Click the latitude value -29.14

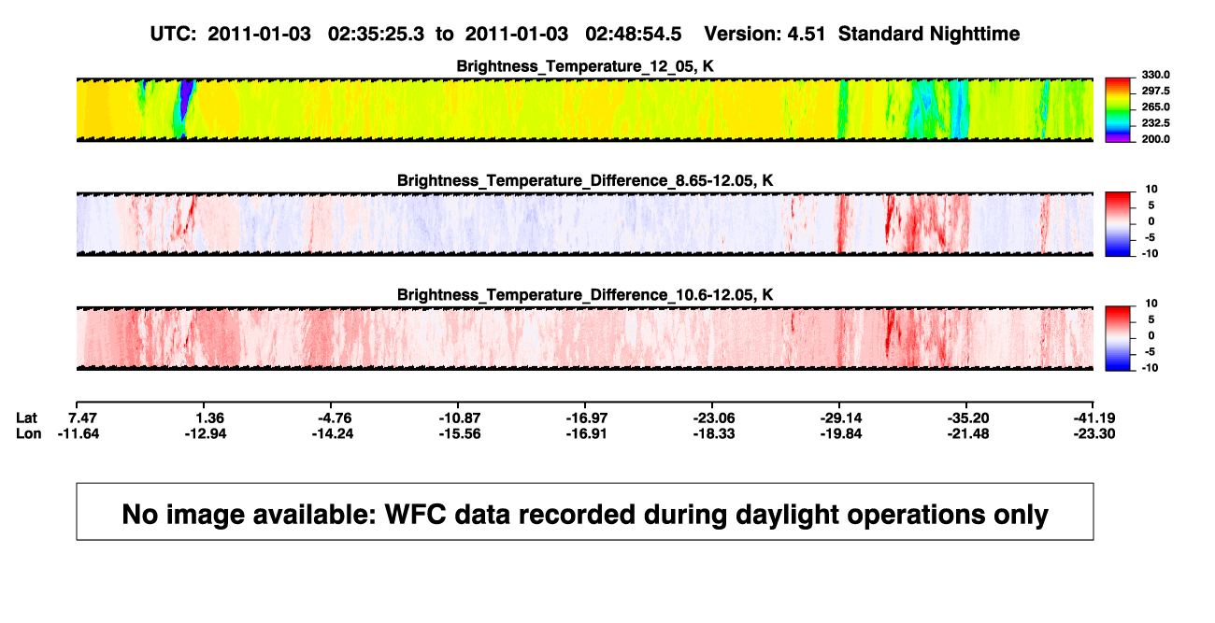coord(839,418)
